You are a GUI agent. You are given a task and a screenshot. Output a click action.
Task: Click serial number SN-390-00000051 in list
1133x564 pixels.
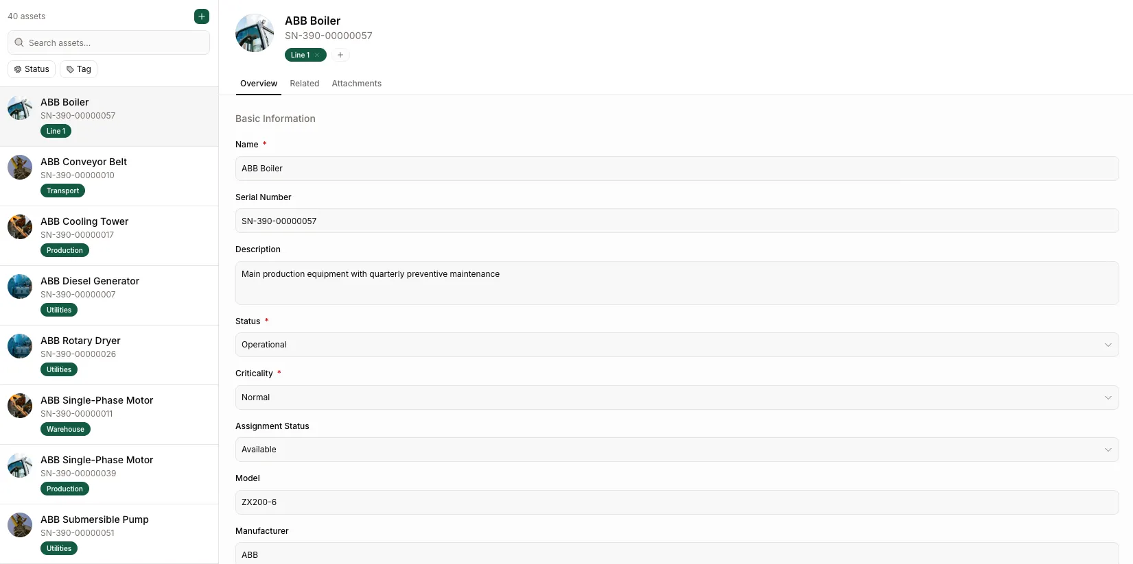tap(78, 533)
